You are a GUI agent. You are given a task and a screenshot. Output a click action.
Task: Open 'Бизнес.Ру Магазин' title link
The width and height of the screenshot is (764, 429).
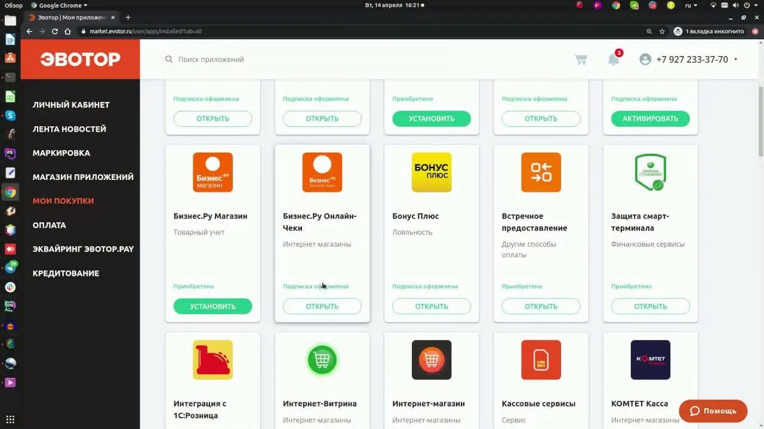tap(210, 216)
